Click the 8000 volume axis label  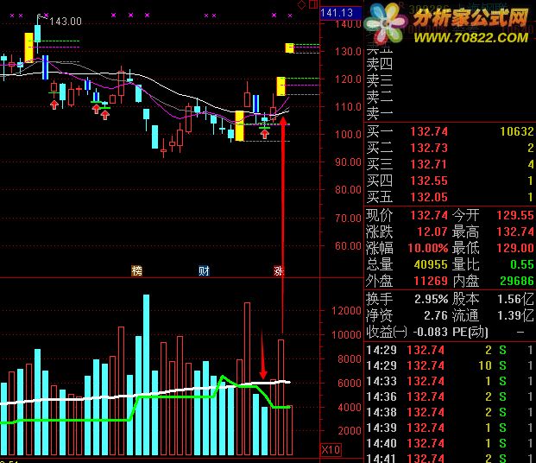click(x=350, y=359)
